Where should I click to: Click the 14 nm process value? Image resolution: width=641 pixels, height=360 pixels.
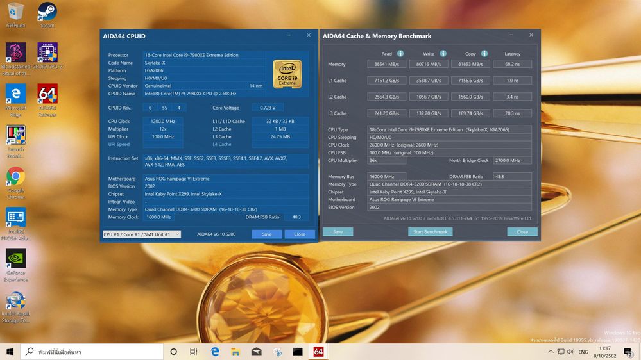click(256, 86)
